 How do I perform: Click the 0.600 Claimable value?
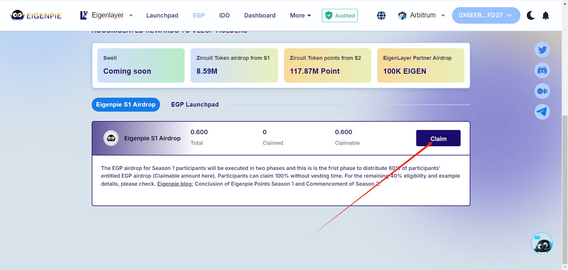coord(343,132)
